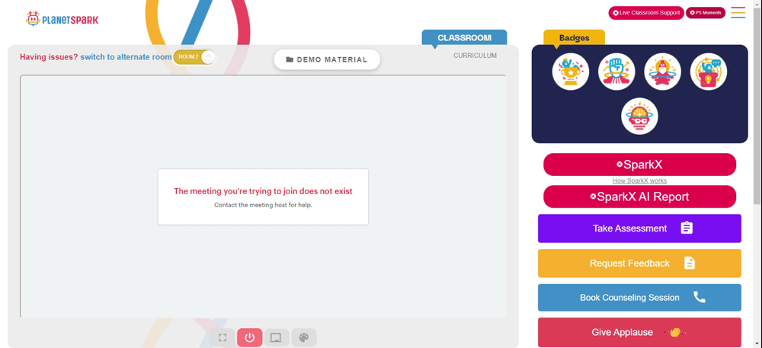Screen dimensions: 762x348
Task: Click the raised fist badge
Action: pos(616,72)
